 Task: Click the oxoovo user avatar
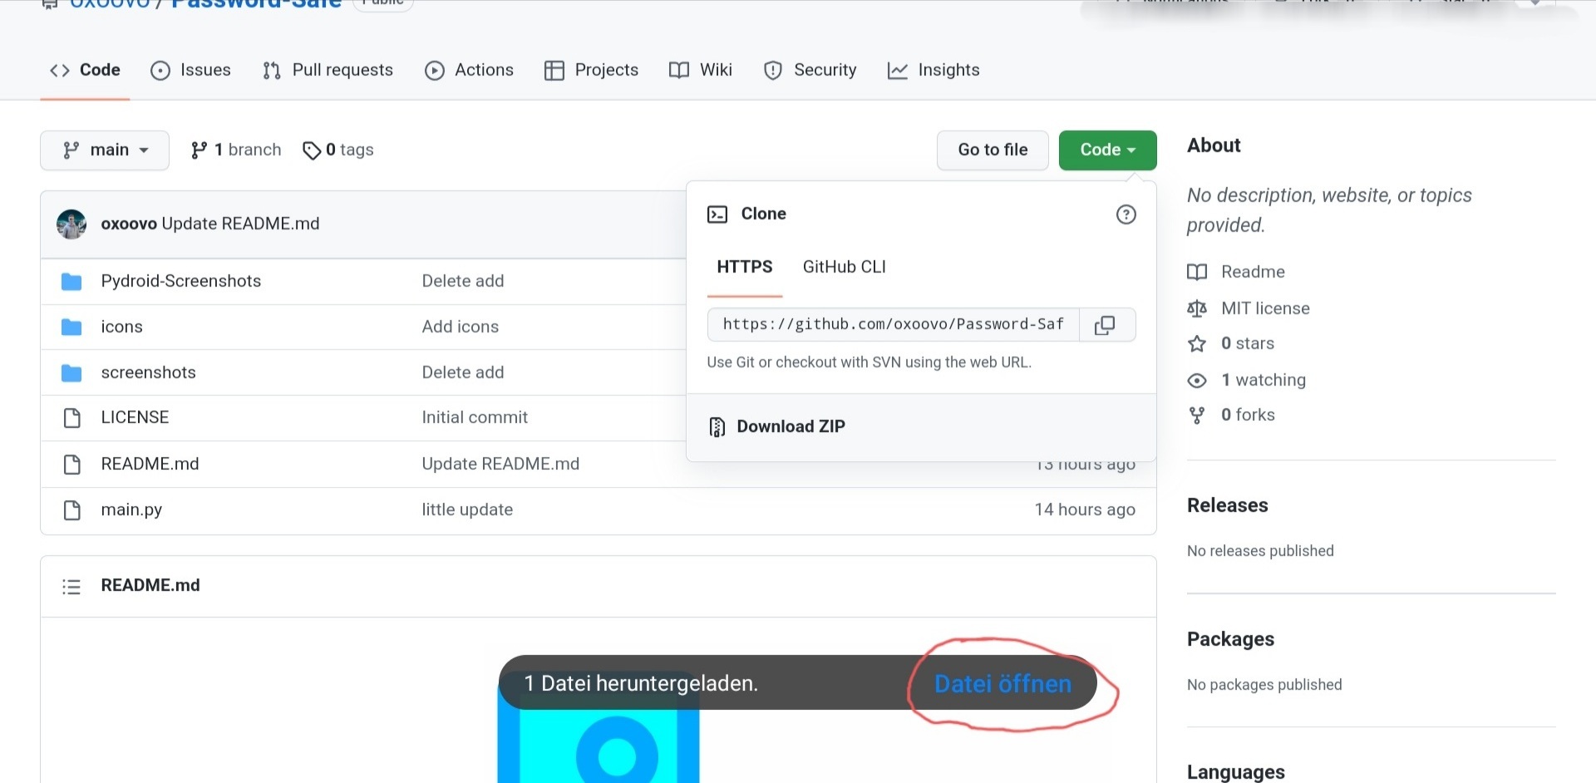coord(71,224)
